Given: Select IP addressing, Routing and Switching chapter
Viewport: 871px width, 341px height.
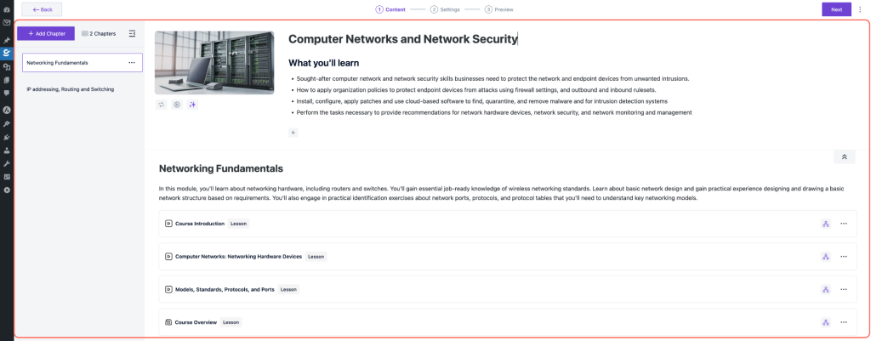Looking at the screenshot, I should coord(70,89).
